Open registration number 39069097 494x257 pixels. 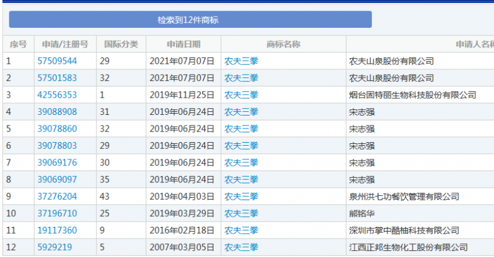(57, 179)
